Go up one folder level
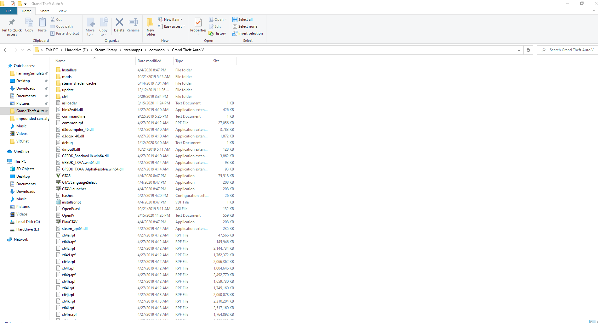The image size is (598, 323). pos(29,50)
